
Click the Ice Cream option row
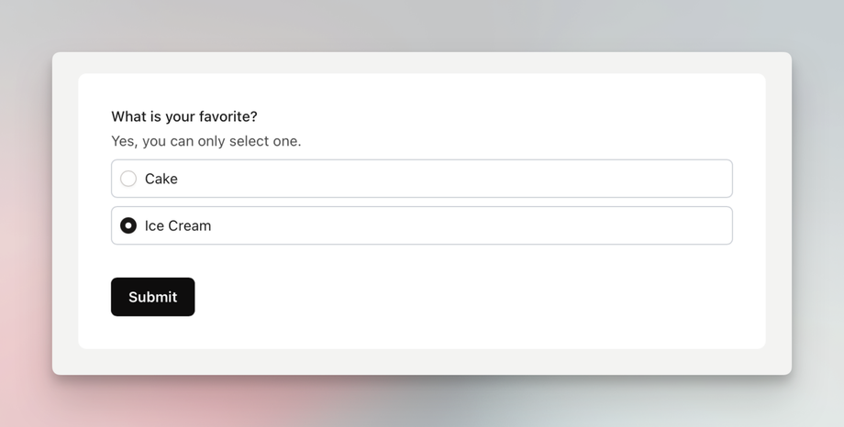click(421, 225)
